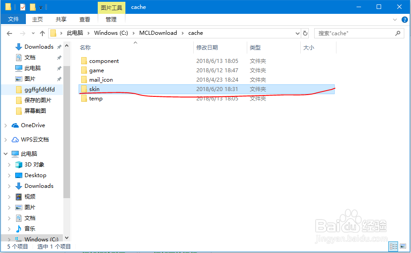Select Downloads under 此电脑 tree
Screen dimensions: 411x253
pos(39,186)
